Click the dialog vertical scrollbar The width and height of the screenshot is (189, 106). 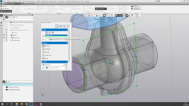pyautogui.click(x=69, y=46)
